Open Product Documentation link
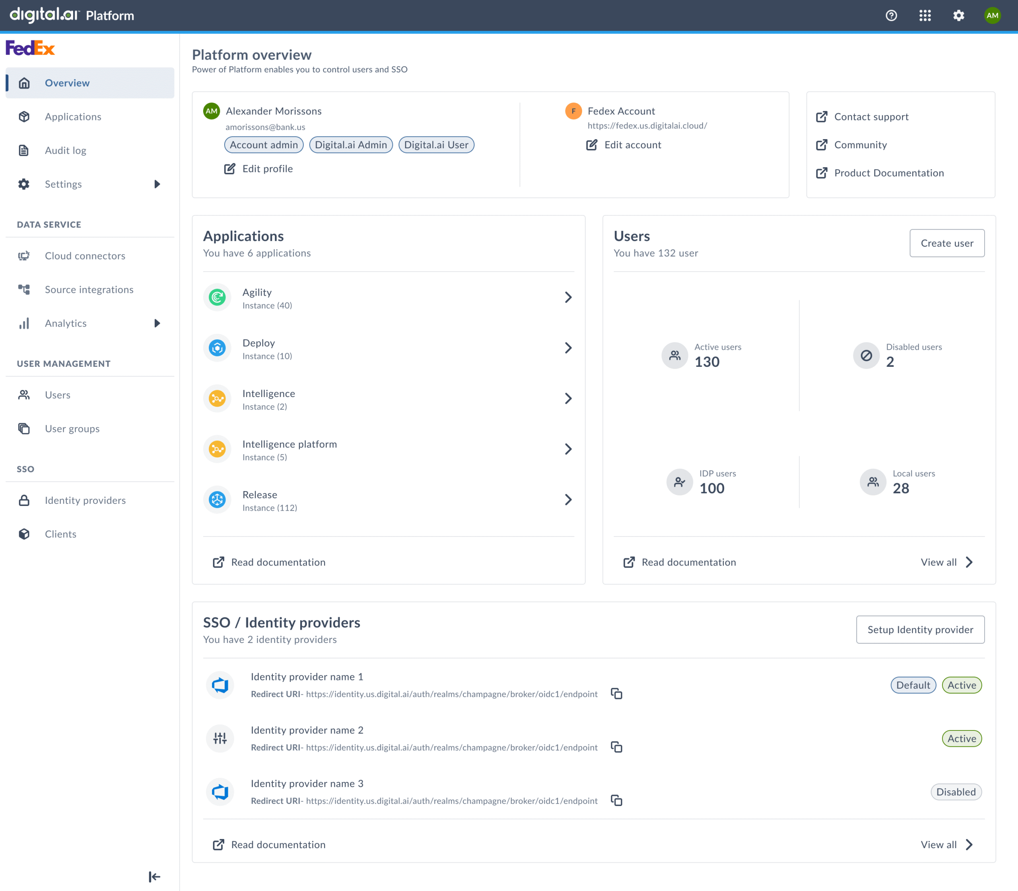Viewport: 1018px width, 891px height. [889, 172]
